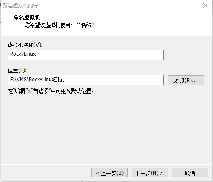Click into the 位置 path input field
This screenshot has width=213, height=182.
86,80
